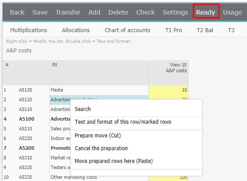Run Check from the toolbar
247x181 pixels.
[x=146, y=12]
